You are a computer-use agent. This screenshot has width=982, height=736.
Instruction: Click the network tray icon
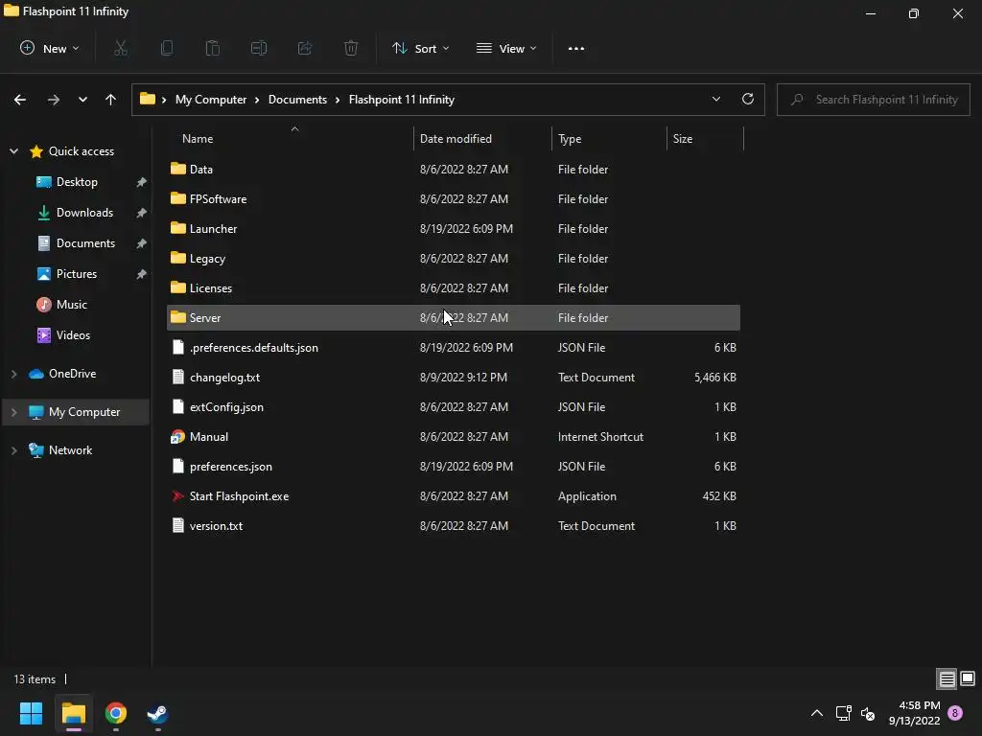point(843,713)
